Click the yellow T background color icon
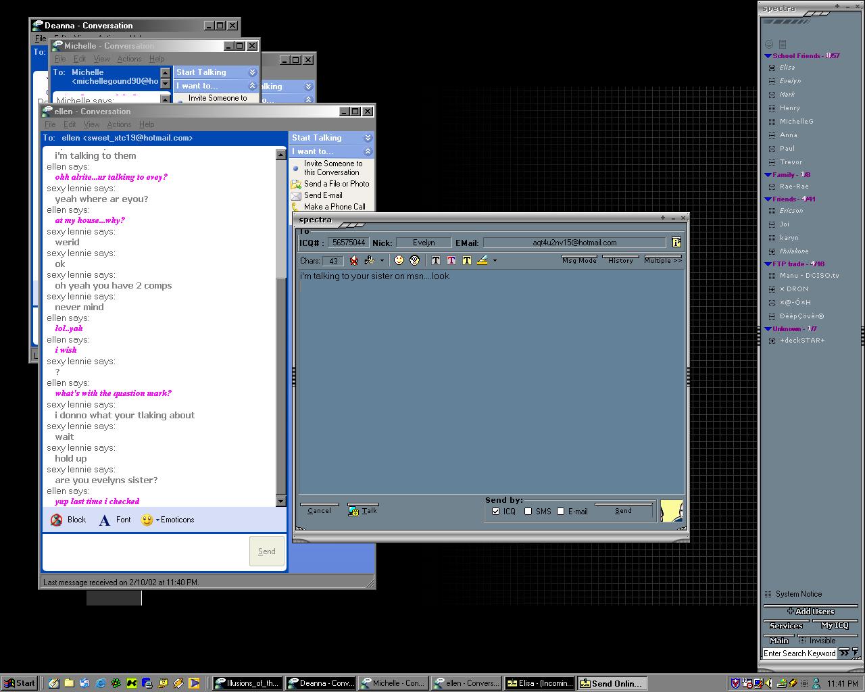865x692 pixels. 466,260
